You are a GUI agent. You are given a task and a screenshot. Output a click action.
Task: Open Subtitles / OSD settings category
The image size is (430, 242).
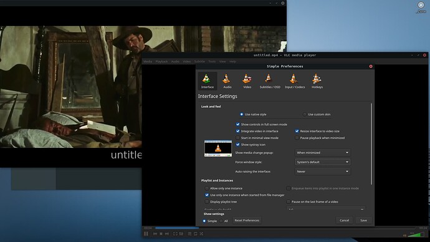[x=270, y=81]
